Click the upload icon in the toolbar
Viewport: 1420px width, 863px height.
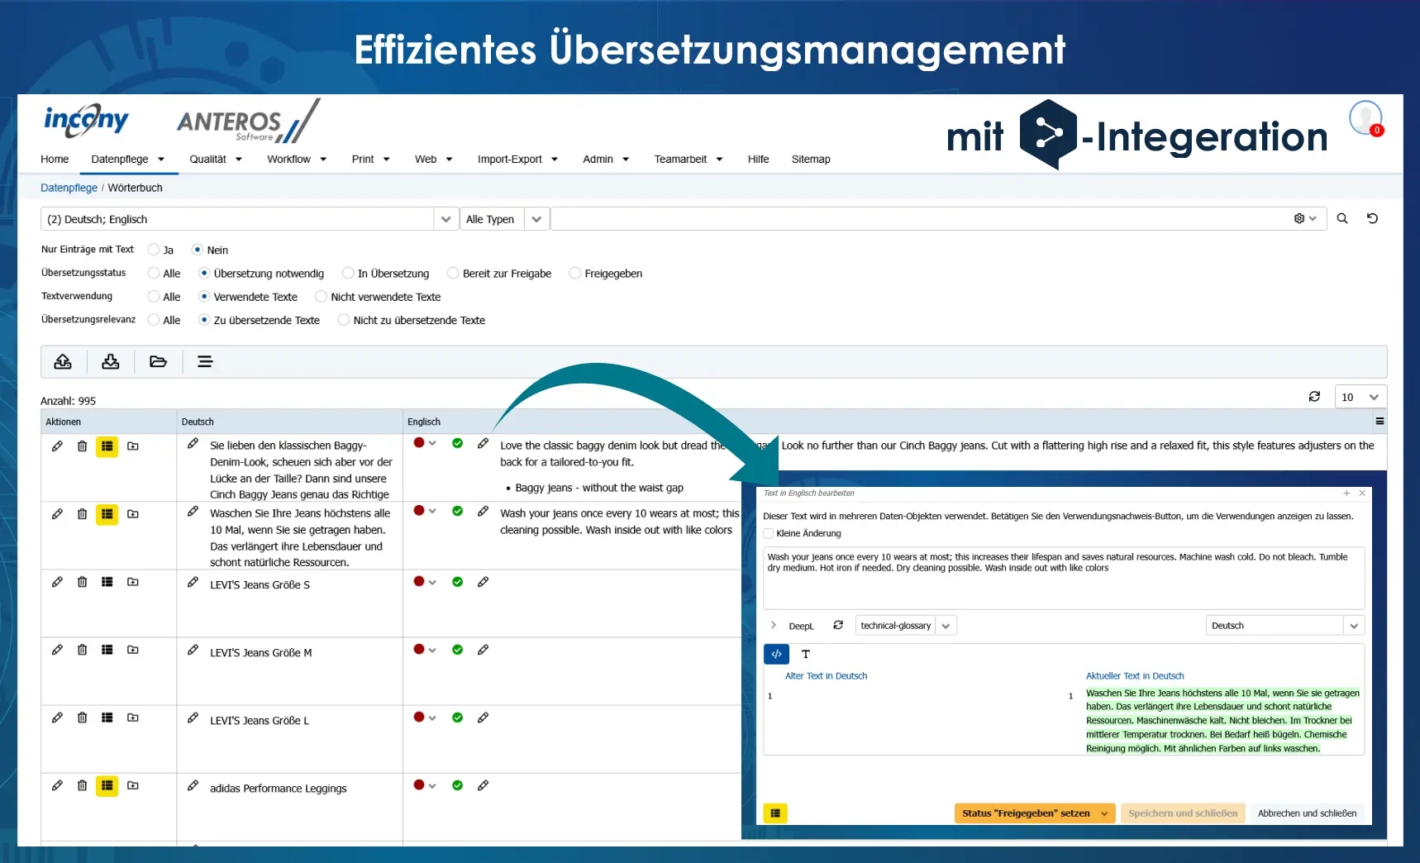pos(63,361)
